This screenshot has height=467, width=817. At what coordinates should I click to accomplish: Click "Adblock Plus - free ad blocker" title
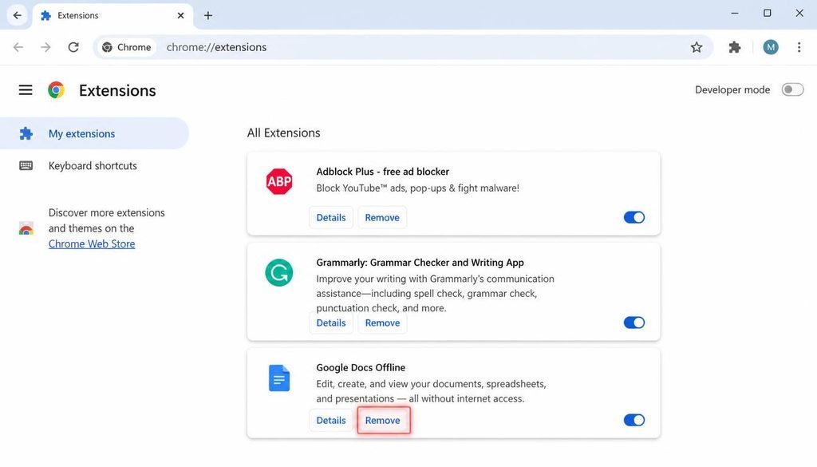(x=382, y=172)
